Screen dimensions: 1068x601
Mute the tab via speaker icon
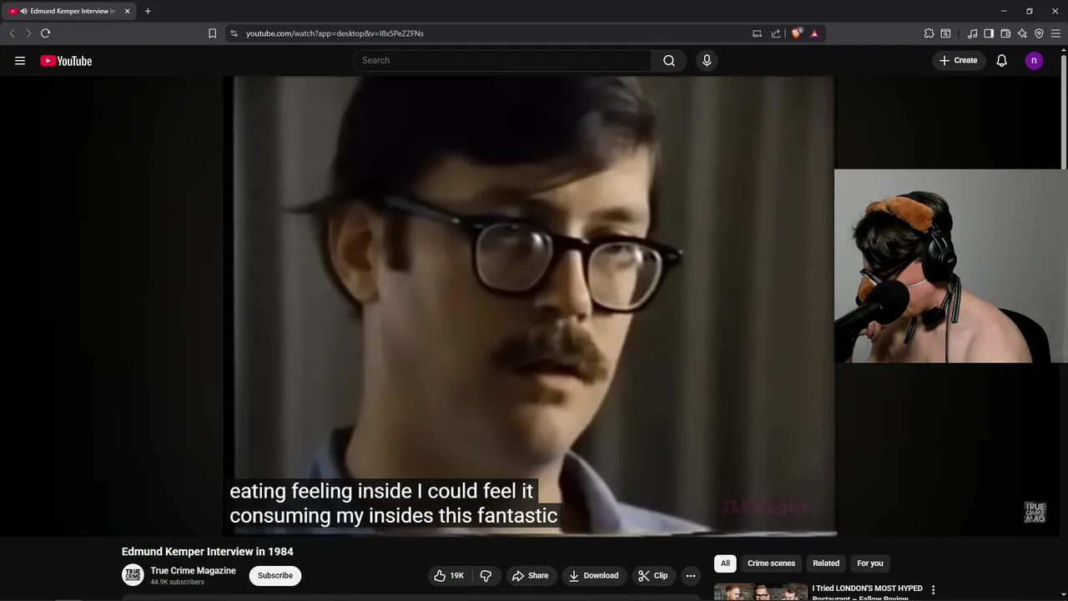point(23,11)
